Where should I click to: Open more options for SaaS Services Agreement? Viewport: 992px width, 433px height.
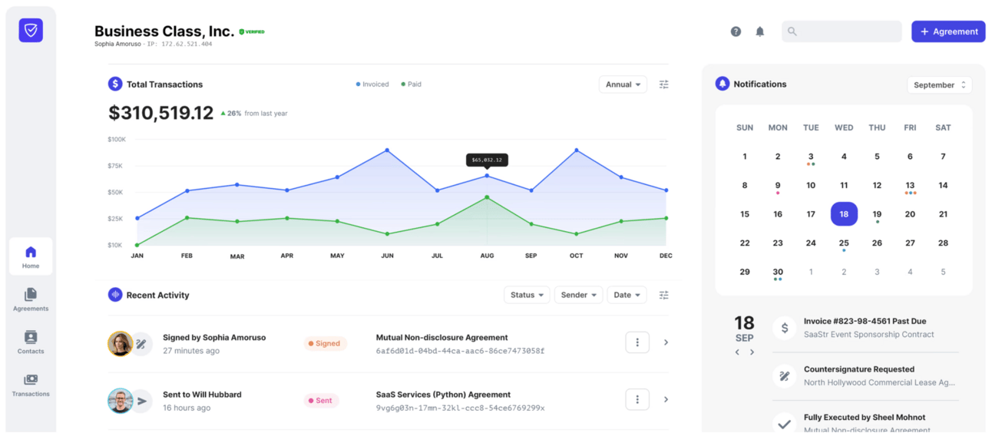[637, 399]
